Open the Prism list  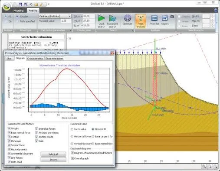(x=154, y=20)
